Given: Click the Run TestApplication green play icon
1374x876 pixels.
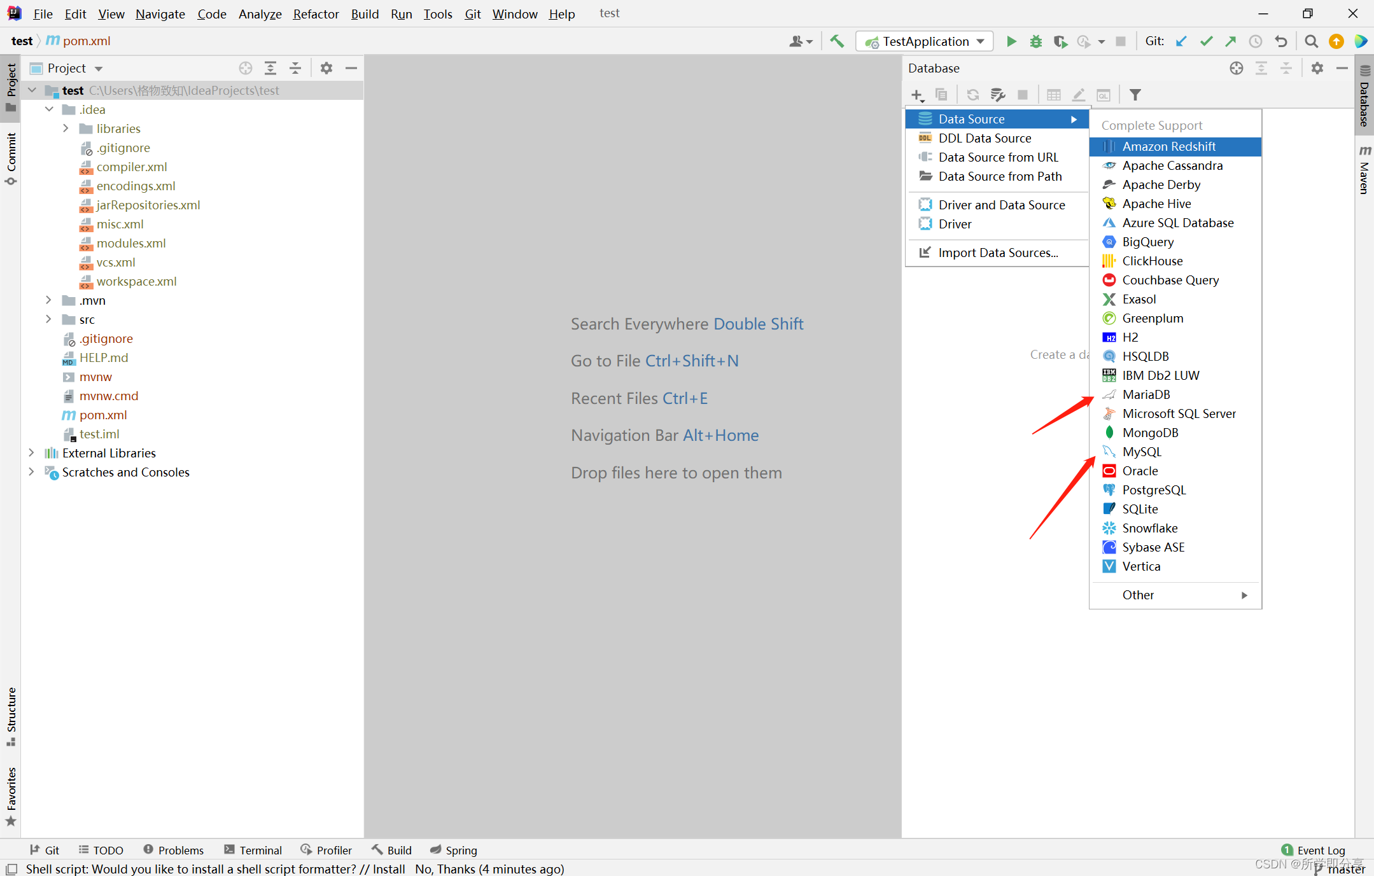Looking at the screenshot, I should [x=1011, y=41].
